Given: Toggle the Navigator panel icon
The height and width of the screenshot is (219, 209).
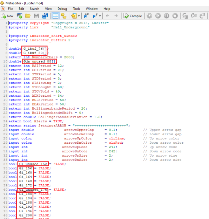Looking at the screenshot, I should coord(64,16).
